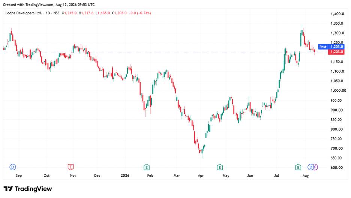Click the 850.00 price axis label
The image size is (351, 198).
(336, 119)
